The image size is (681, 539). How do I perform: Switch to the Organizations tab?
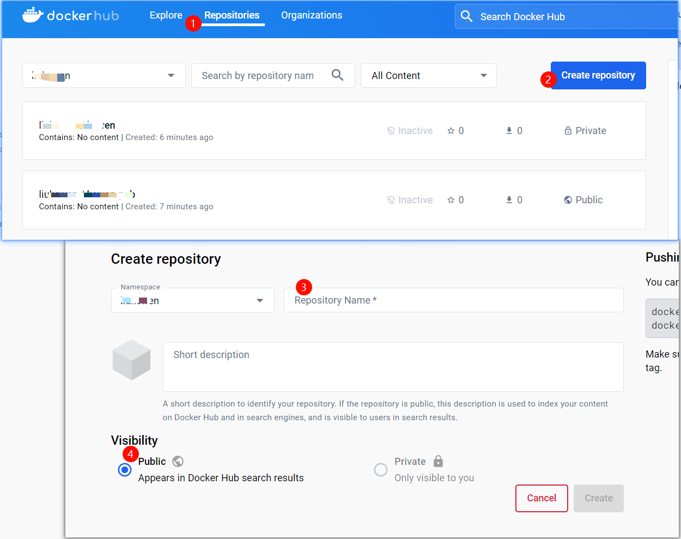pyautogui.click(x=312, y=15)
